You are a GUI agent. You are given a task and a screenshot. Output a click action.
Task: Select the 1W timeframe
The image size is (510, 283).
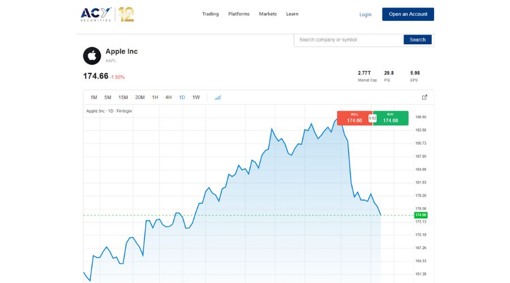coord(196,97)
